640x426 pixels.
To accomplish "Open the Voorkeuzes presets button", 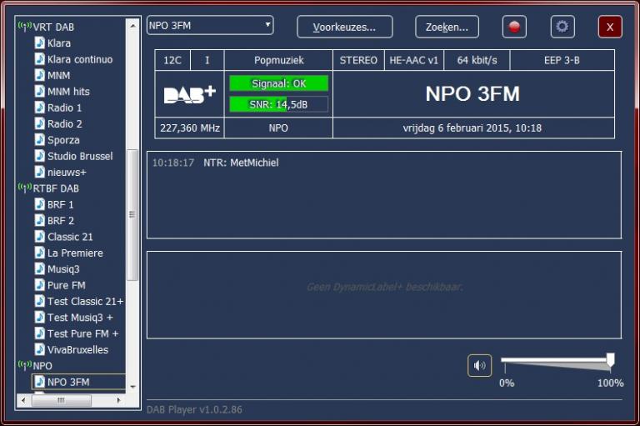I will [x=345, y=27].
